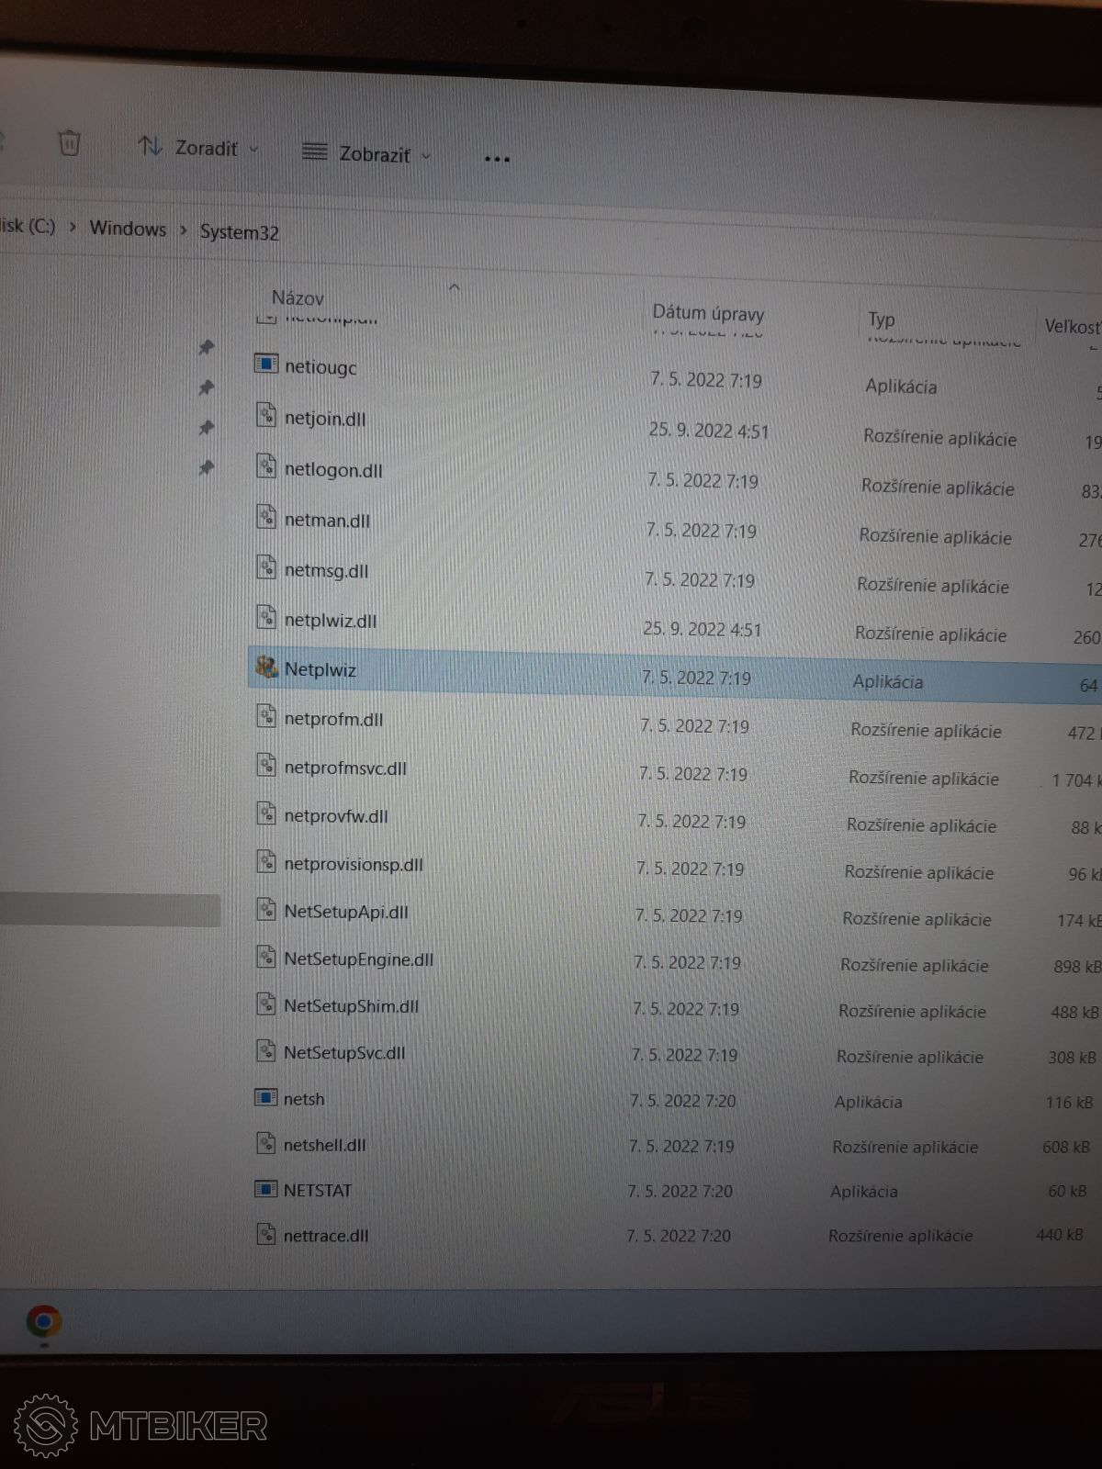Click the first pin icon in sidebar

[x=207, y=347]
